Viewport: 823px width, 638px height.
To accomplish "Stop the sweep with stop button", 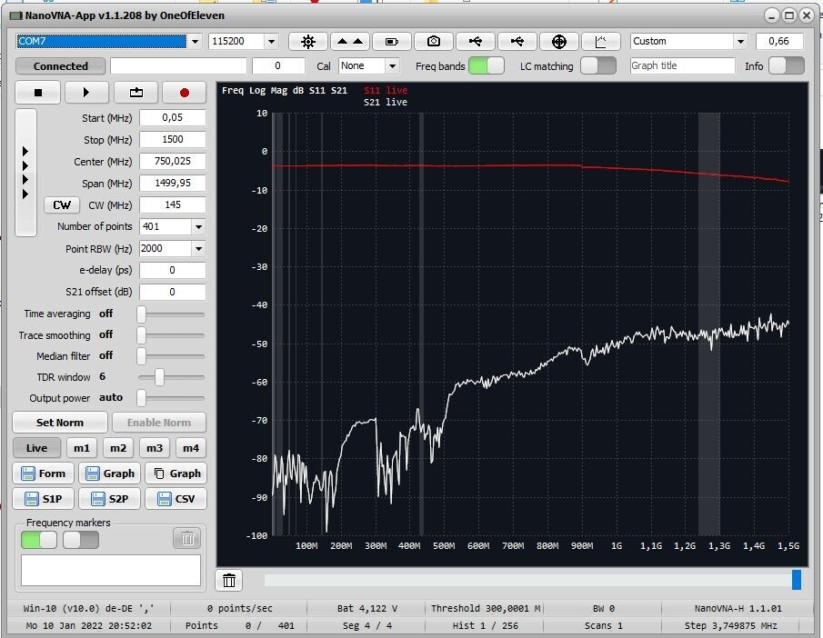I will coord(38,93).
